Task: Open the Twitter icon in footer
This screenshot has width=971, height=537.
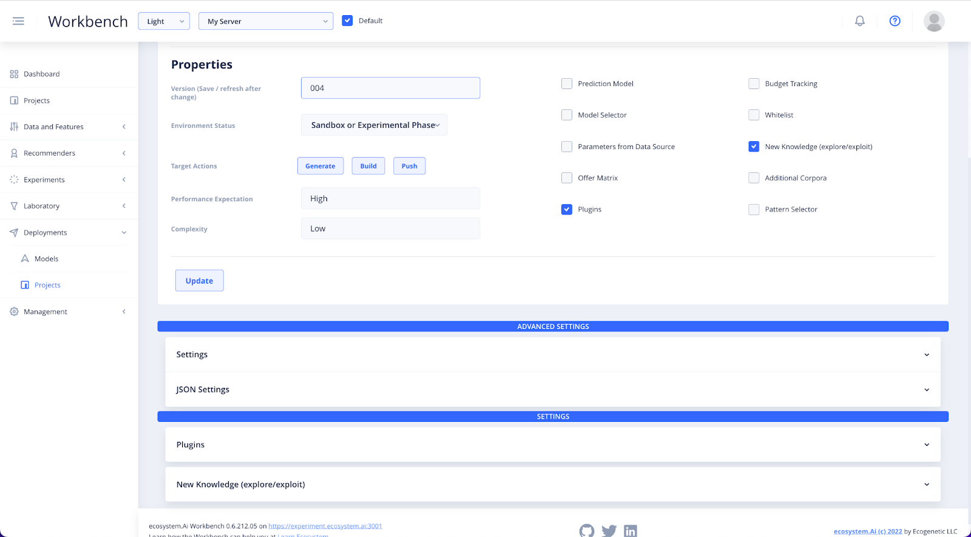Action: click(x=609, y=531)
